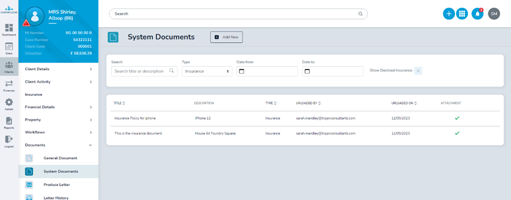511x200 pixels.
Task: Open the SM user account avatar
Action: click(494, 14)
